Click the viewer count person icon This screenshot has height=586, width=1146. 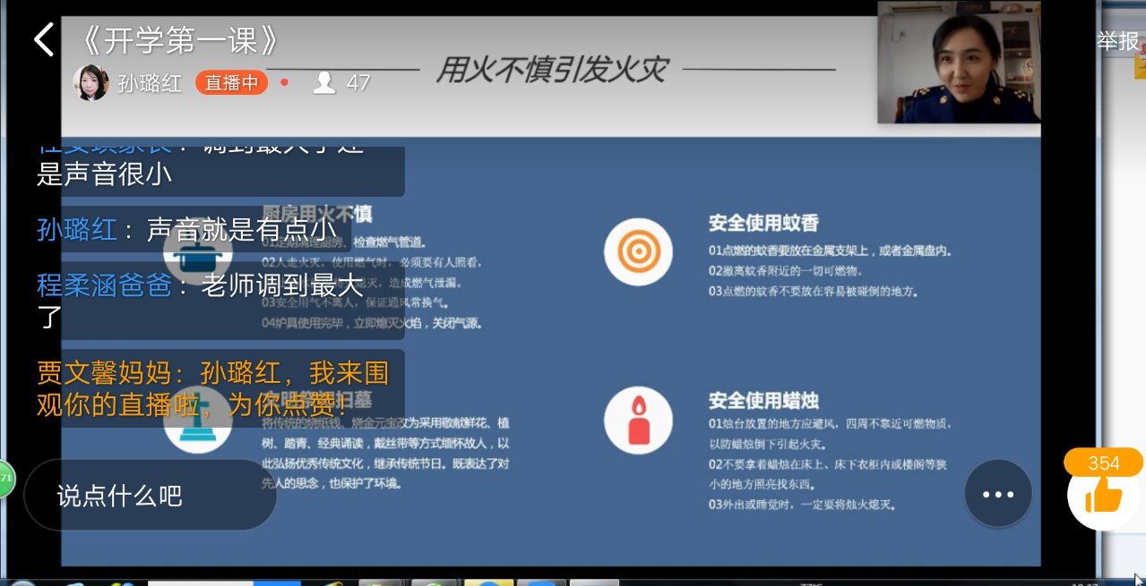[x=324, y=83]
